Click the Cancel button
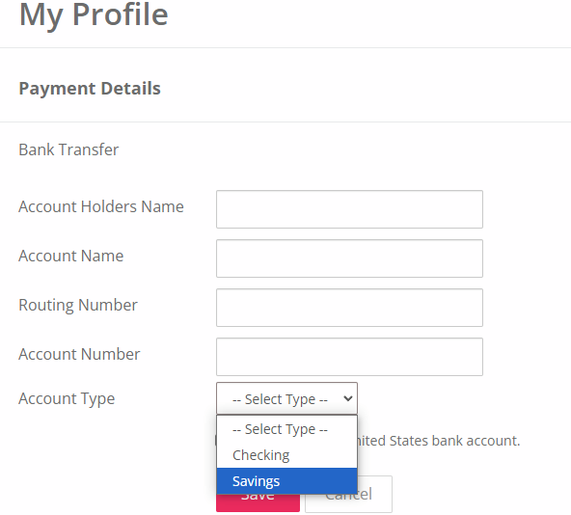571x515 pixels. pos(375,494)
